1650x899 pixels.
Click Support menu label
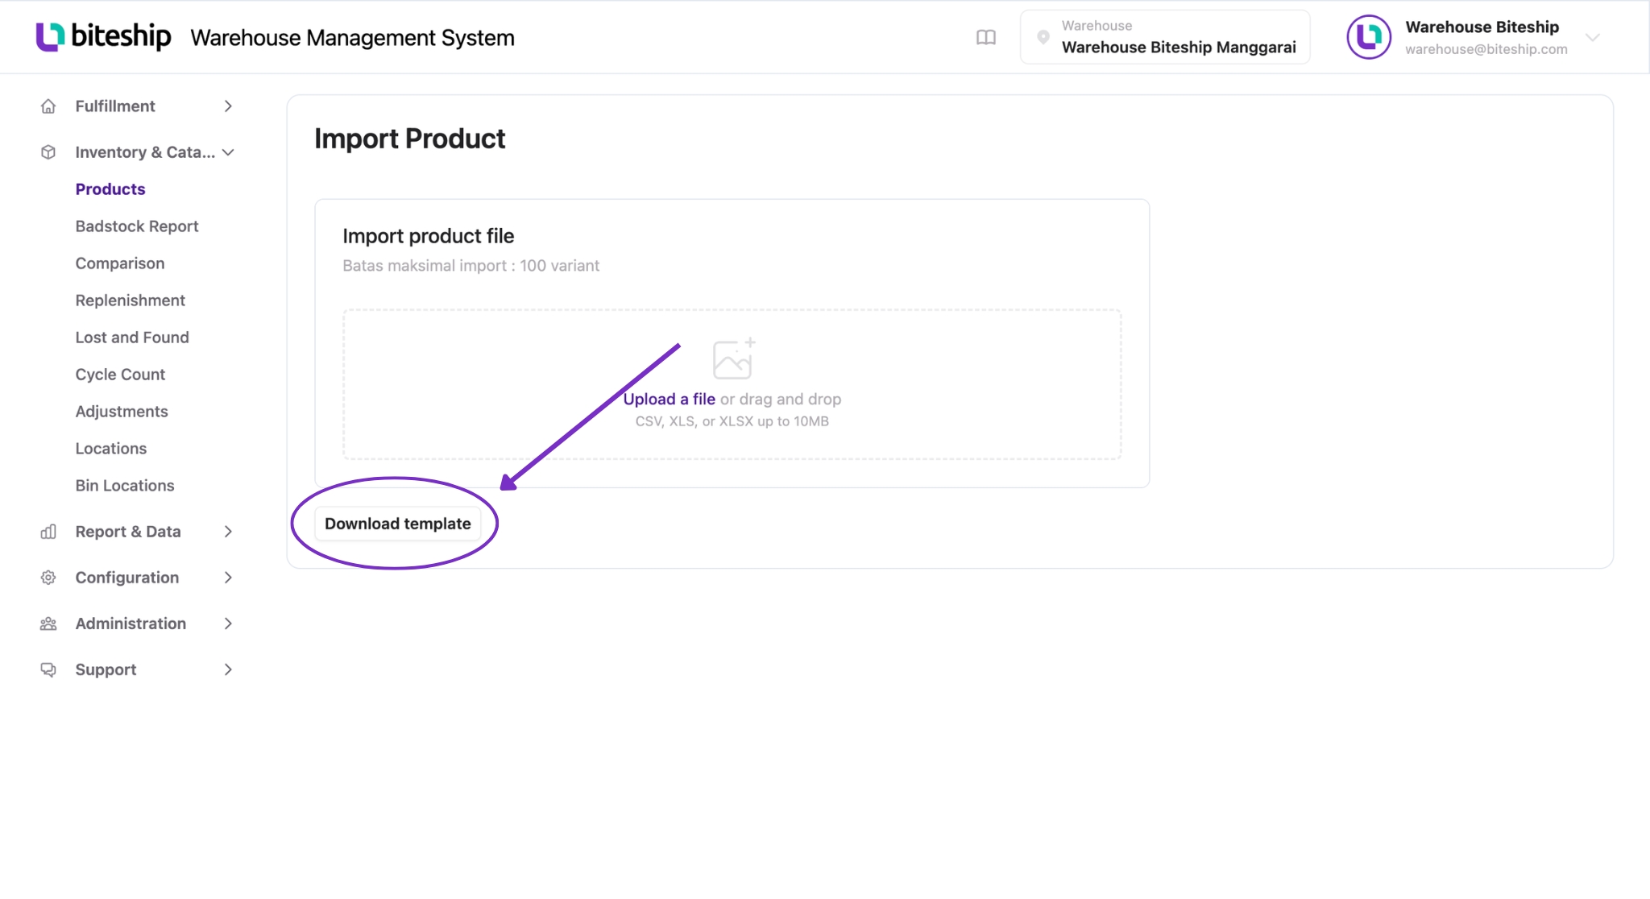coord(106,669)
